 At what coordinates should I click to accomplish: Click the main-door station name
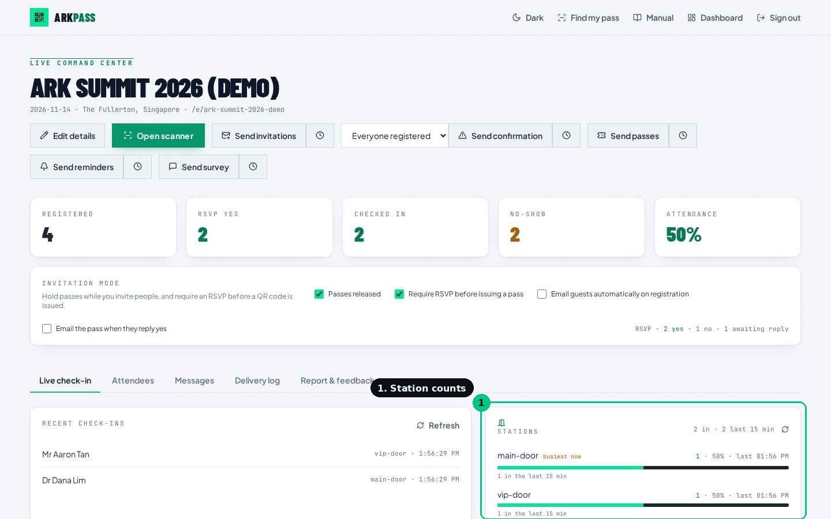click(518, 456)
